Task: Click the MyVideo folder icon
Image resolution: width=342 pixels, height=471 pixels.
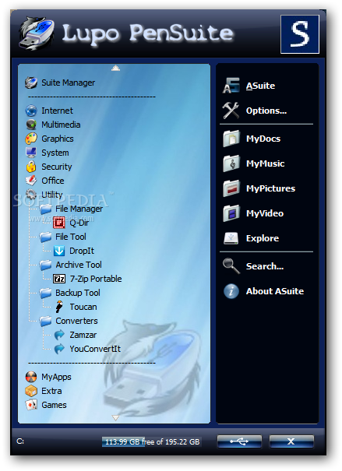Action: (x=231, y=213)
